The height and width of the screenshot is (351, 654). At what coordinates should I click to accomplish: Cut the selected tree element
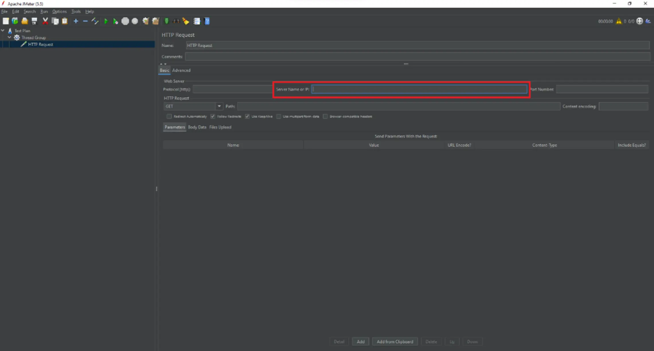pyautogui.click(x=45, y=21)
